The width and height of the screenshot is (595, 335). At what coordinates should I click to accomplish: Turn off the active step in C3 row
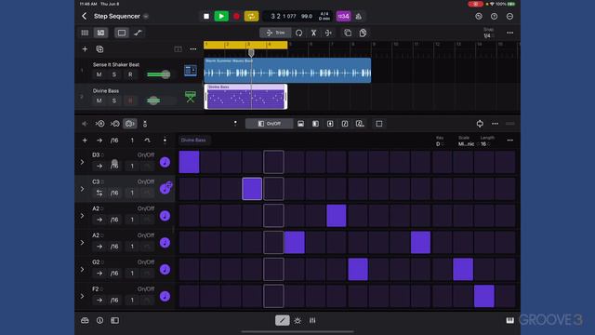(252, 189)
